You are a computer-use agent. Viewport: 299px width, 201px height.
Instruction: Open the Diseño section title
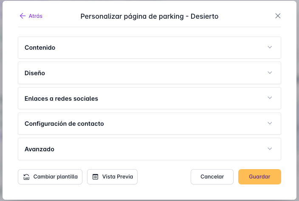point(35,73)
